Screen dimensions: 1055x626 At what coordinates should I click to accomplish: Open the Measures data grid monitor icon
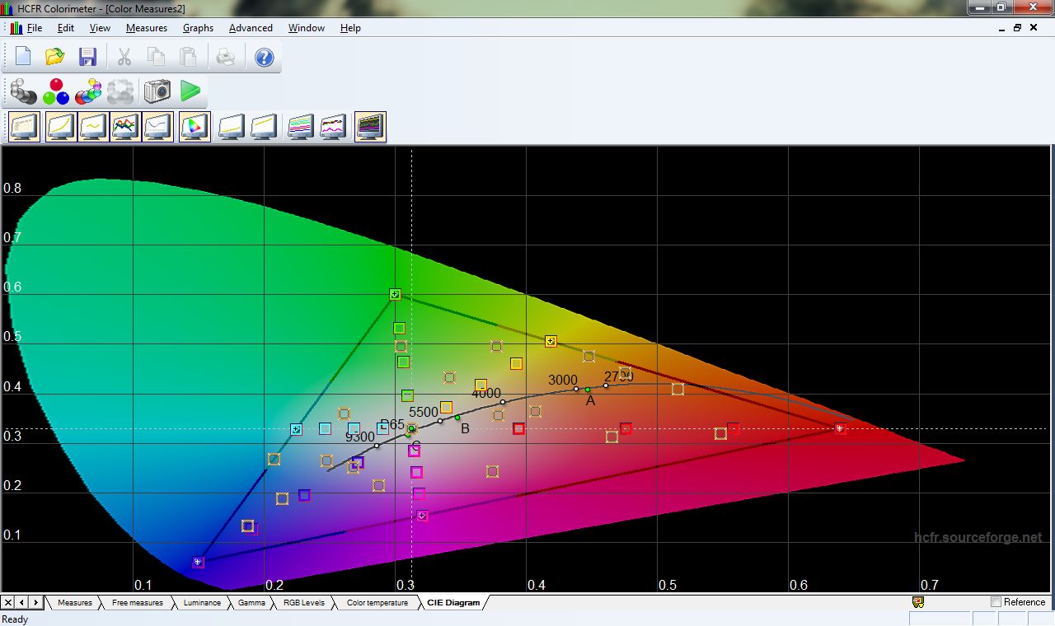tap(24, 125)
